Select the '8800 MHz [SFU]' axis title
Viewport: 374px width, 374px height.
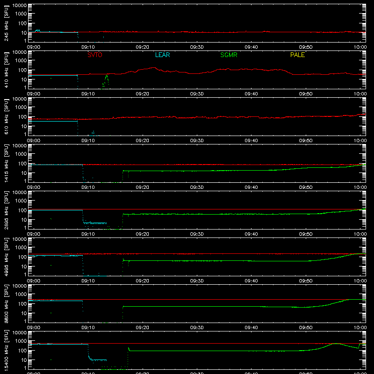pos(7,303)
